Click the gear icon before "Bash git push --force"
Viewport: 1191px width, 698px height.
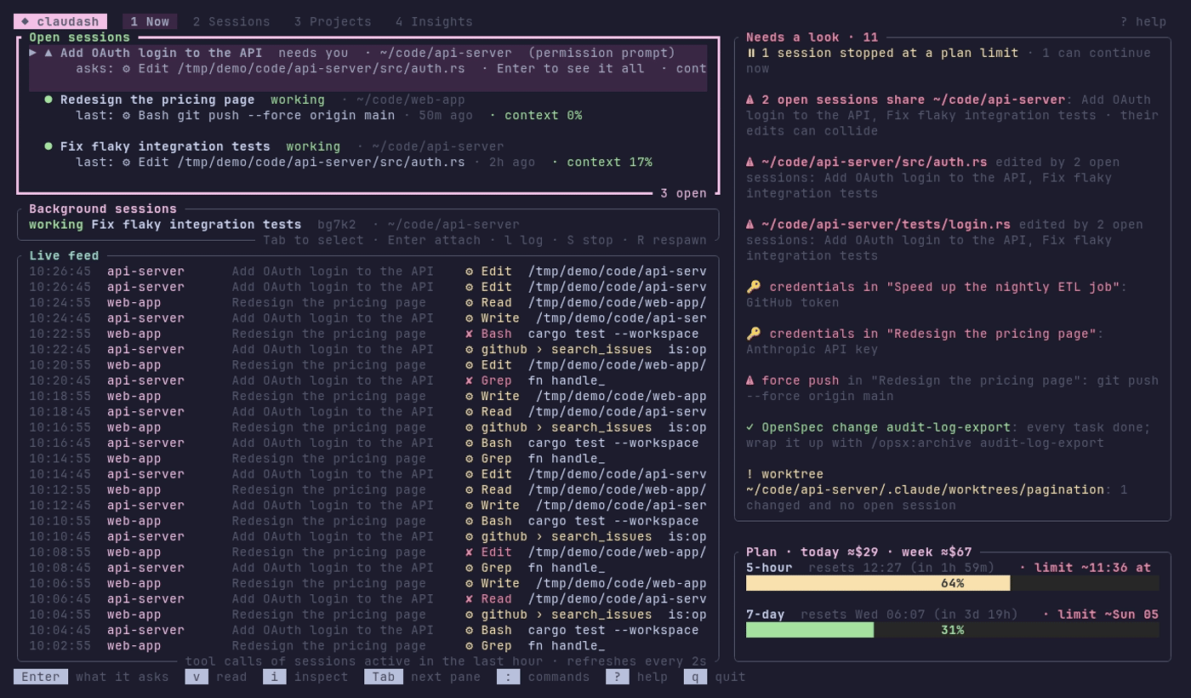click(127, 115)
